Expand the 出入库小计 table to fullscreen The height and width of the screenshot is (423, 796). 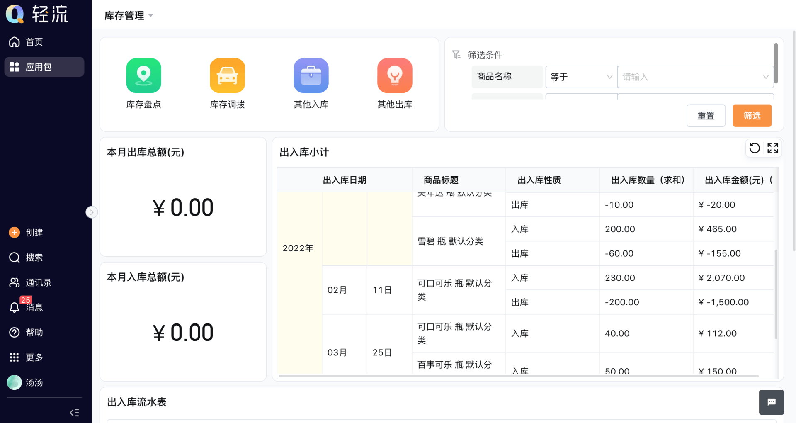coord(773,148)
